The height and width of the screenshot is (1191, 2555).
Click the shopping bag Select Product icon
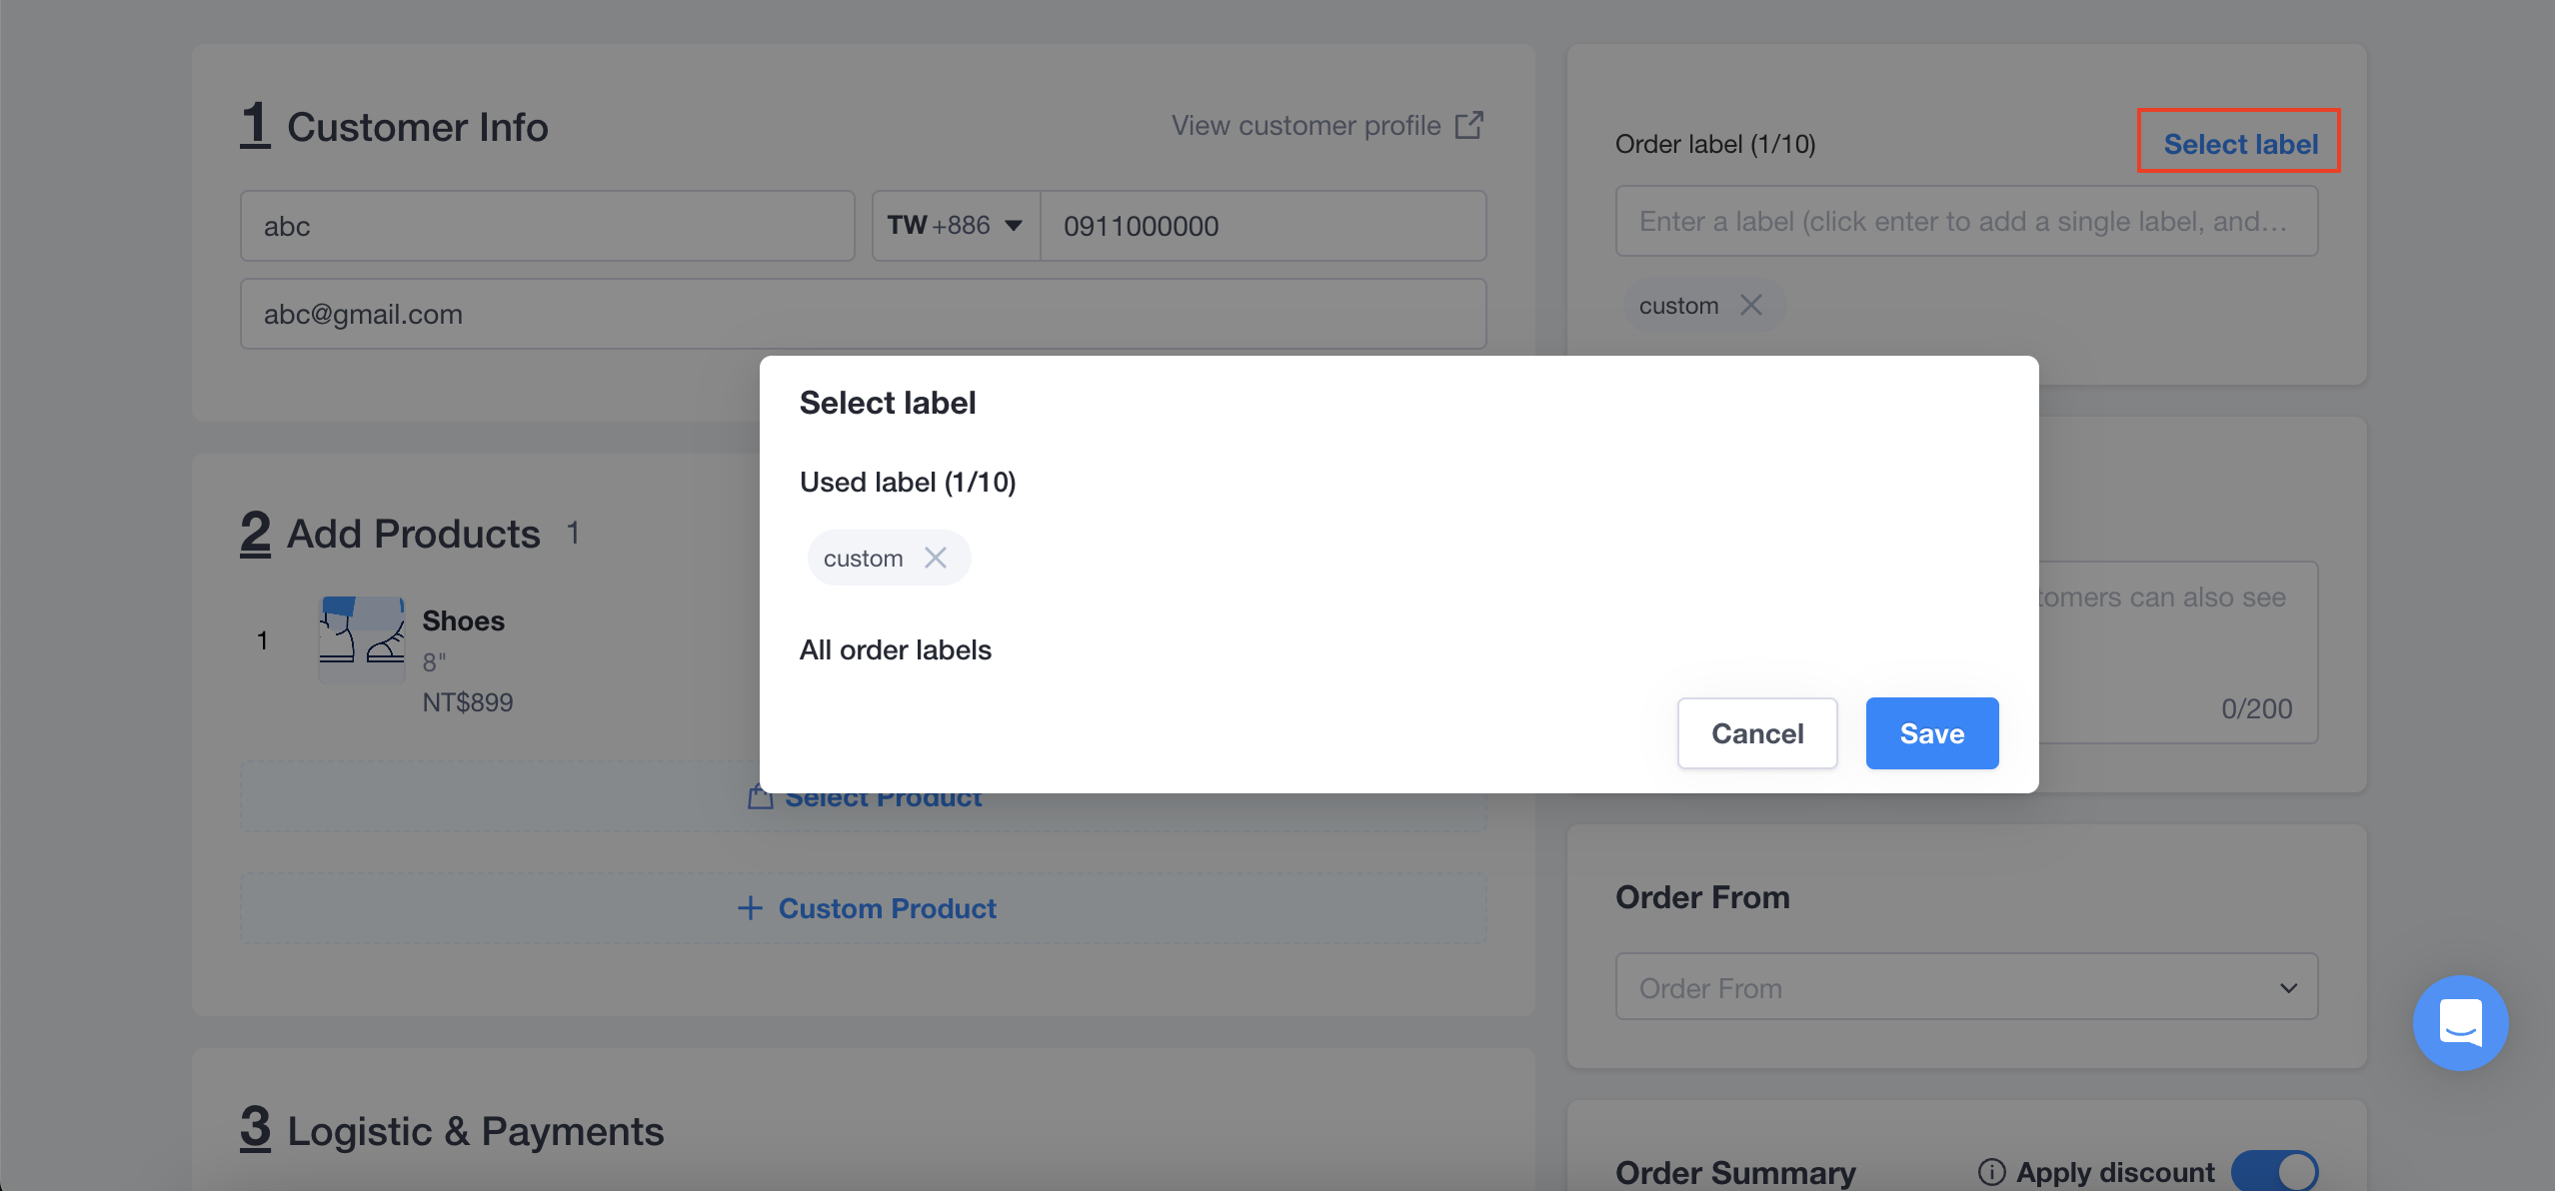pos(761,797)
